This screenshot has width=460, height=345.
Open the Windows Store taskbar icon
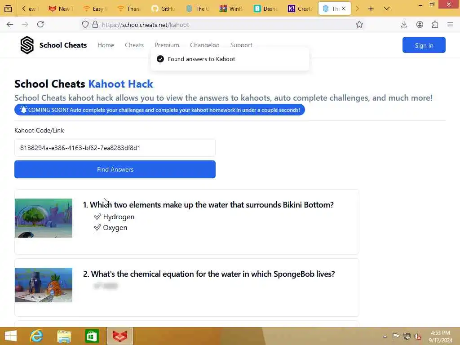point(92,336)
